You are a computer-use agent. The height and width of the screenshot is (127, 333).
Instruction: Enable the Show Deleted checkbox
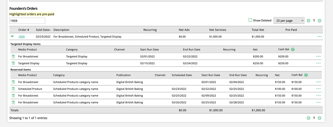250,20
